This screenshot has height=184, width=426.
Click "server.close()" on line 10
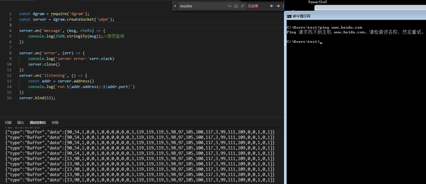(44, 64)
